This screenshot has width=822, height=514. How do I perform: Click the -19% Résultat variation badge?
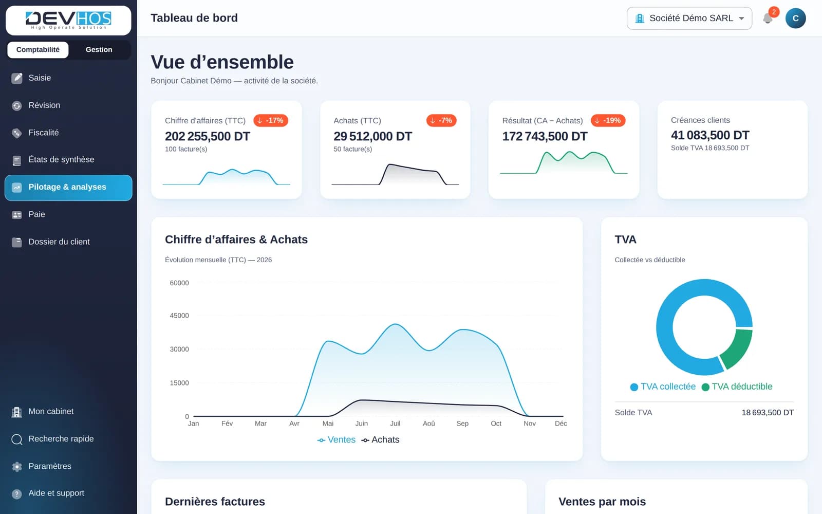[x=608, y=120]
